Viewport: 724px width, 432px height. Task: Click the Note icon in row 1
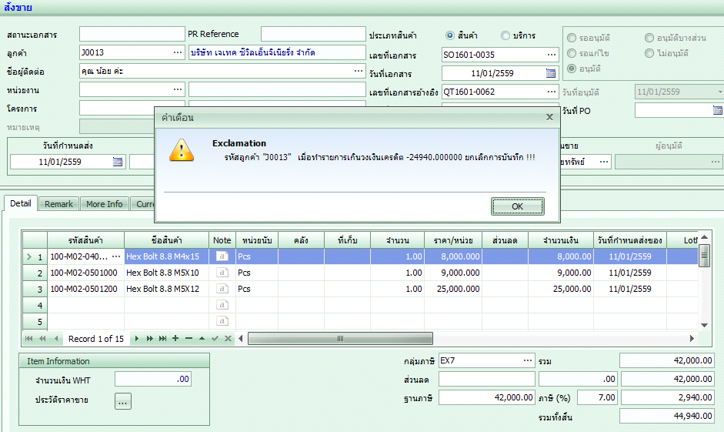(222, 256)
